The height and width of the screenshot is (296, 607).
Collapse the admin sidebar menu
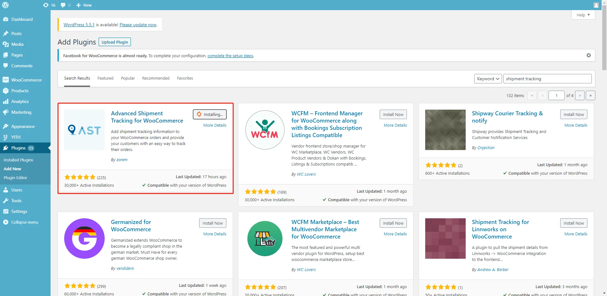tap(24, 222)
